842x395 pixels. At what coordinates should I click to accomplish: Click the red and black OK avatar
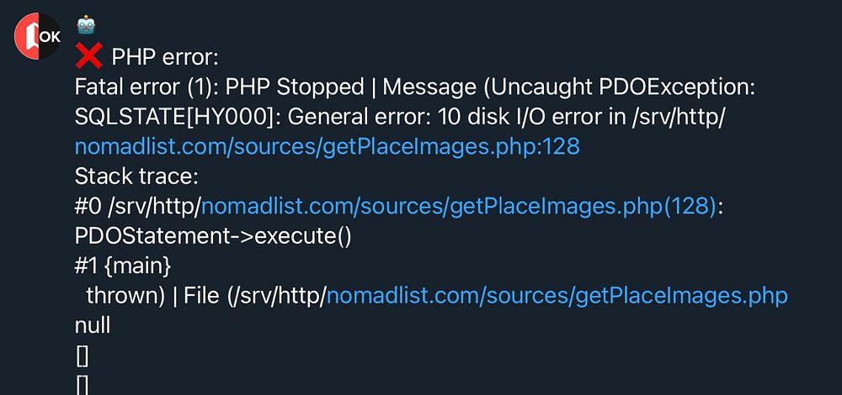(38, 35)
